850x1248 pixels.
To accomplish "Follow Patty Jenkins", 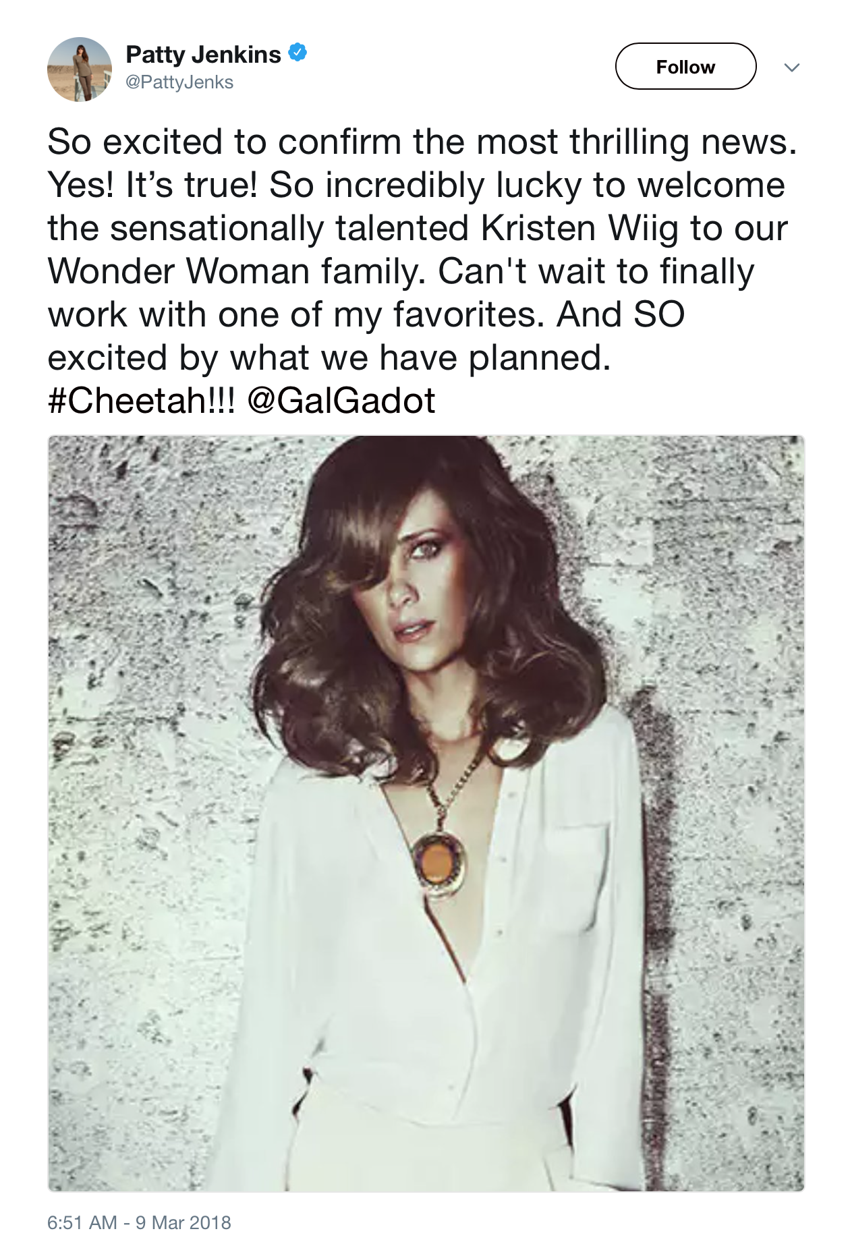I will 685,66.
